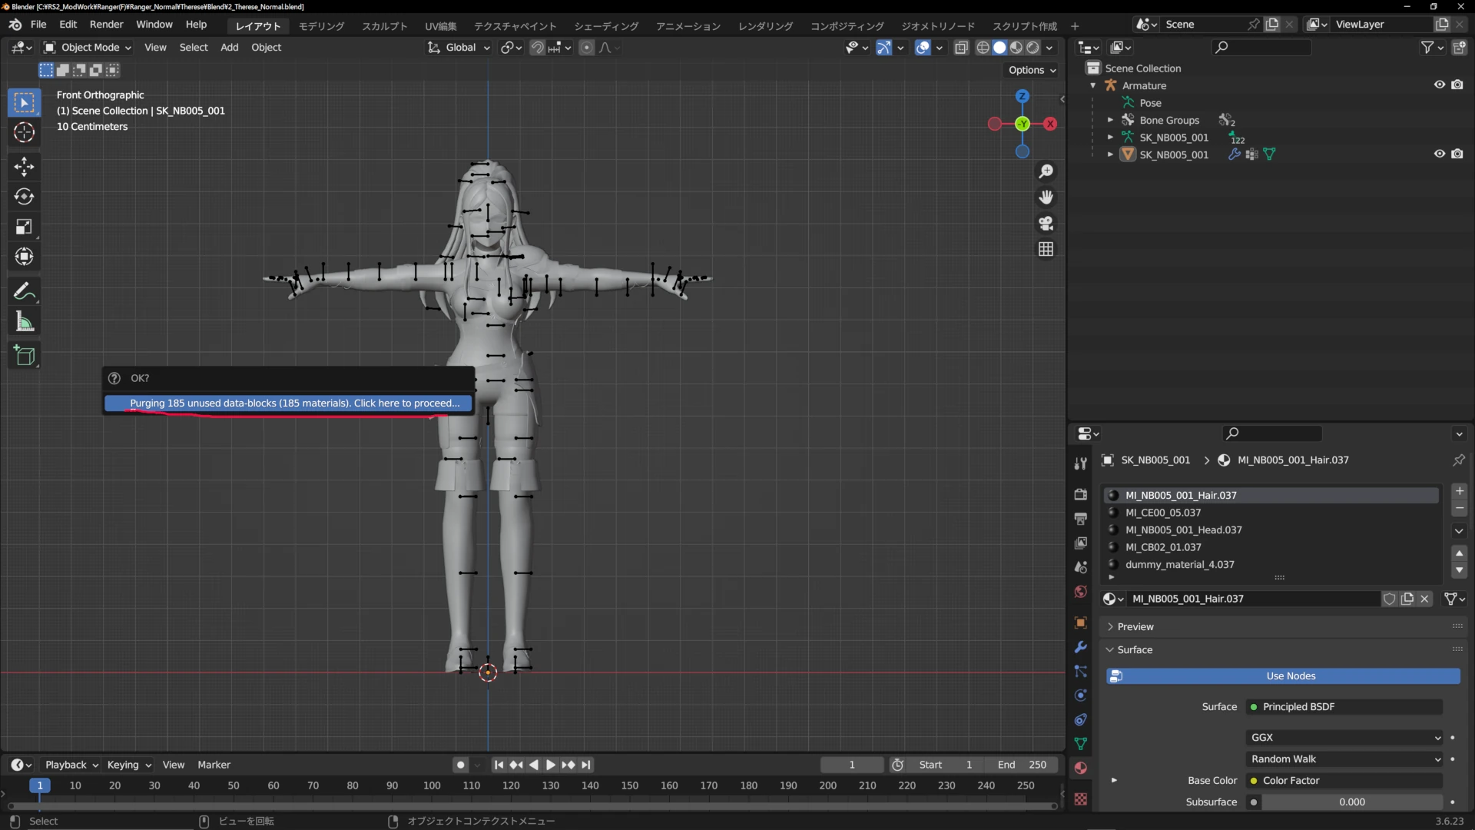The width and height of the screenshot is (1475, 830).
Task: Expand the Base Color disclosure triangle
Action: click(1114, 781)
